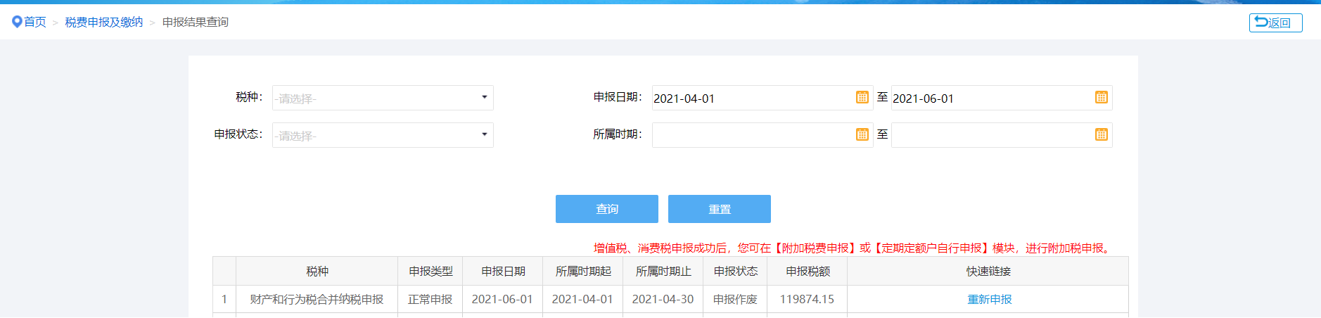Click the 所属时期起 column header
The height and width of the screenshot is (318, 1321).
(583, 271)
